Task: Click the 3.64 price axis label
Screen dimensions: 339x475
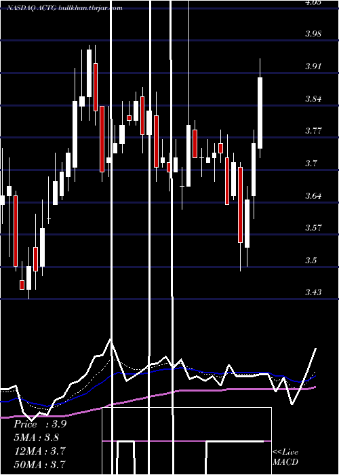Action: pyautogui.click(x=313, y=195)
